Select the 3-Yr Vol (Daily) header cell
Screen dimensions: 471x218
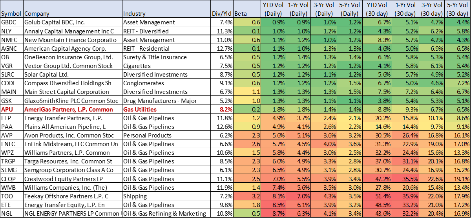coord(325,9)
